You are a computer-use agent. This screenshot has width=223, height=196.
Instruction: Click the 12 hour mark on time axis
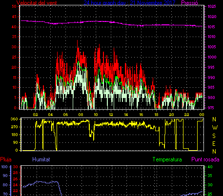(111, 115)
